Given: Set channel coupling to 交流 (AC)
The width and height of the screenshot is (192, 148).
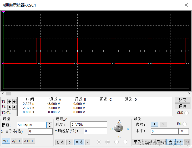Looking at the screenshot, I should click(x=60, y=142).
